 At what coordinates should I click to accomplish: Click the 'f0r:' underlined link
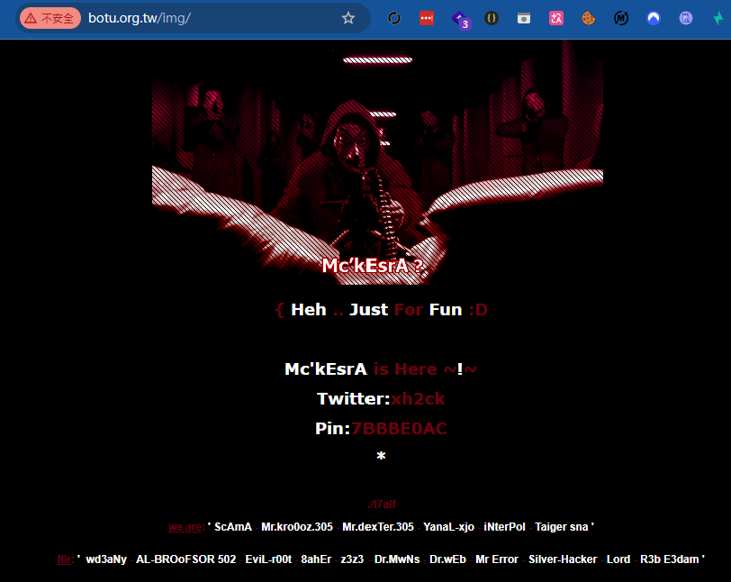click(x=65, y=559)
